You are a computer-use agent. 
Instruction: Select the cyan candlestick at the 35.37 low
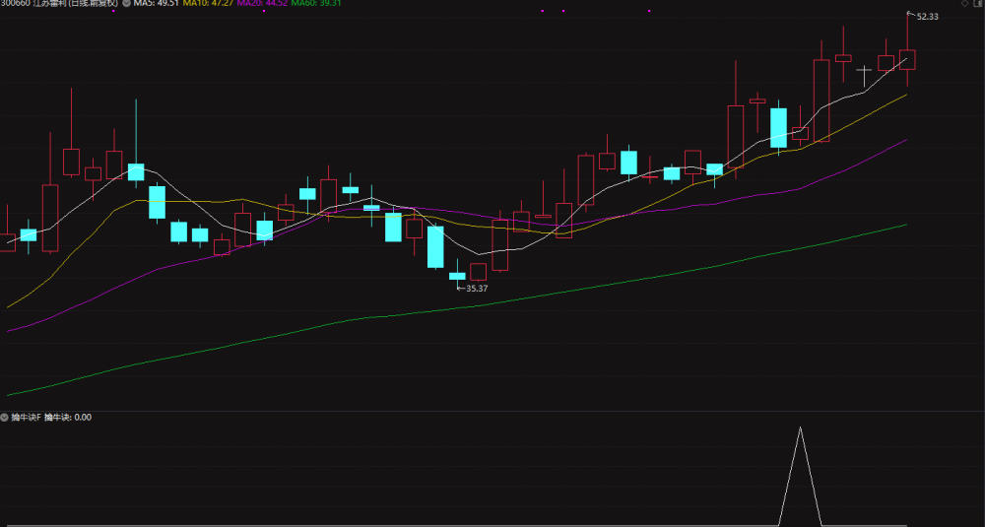(x=457, y=276)
